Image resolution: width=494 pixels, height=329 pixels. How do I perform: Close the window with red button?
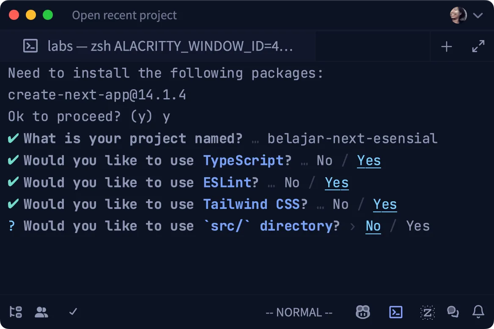coord(14,15)
